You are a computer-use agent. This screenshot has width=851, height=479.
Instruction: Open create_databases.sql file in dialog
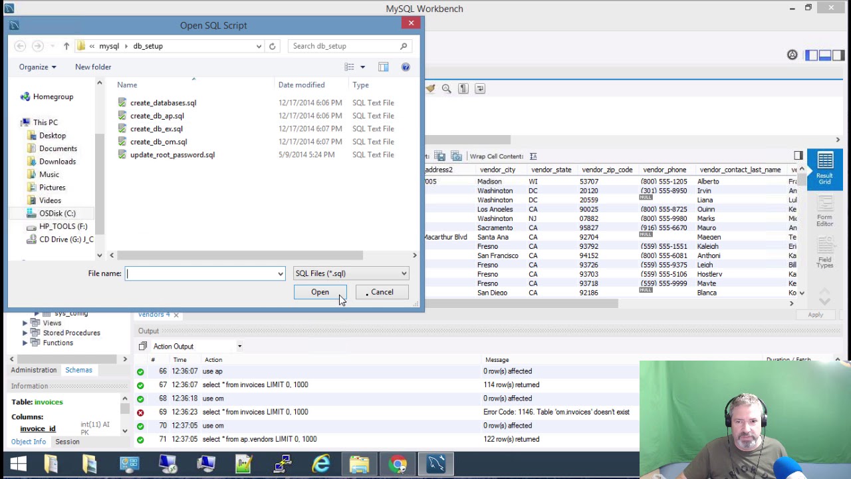tap(163, 102)
